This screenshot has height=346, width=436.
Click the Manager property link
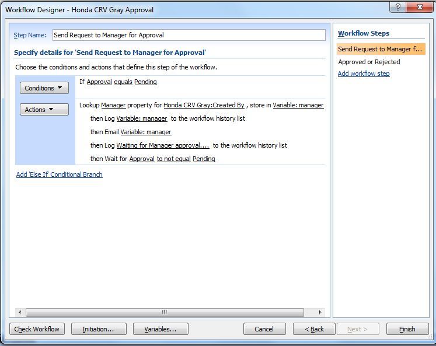[113, 105]
